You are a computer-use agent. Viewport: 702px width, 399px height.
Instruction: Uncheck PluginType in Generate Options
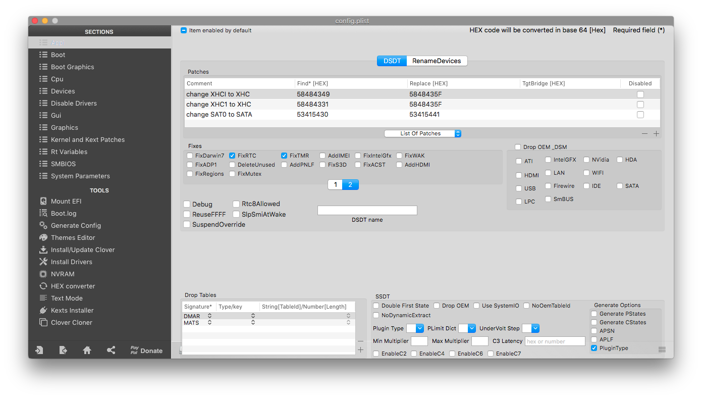[x=594, y=348]
